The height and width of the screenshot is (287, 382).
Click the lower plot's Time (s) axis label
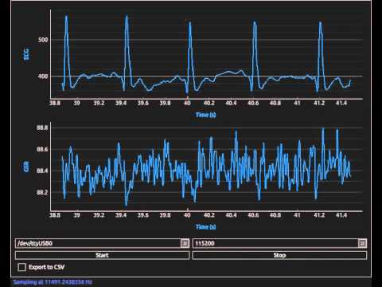point(206,227)
